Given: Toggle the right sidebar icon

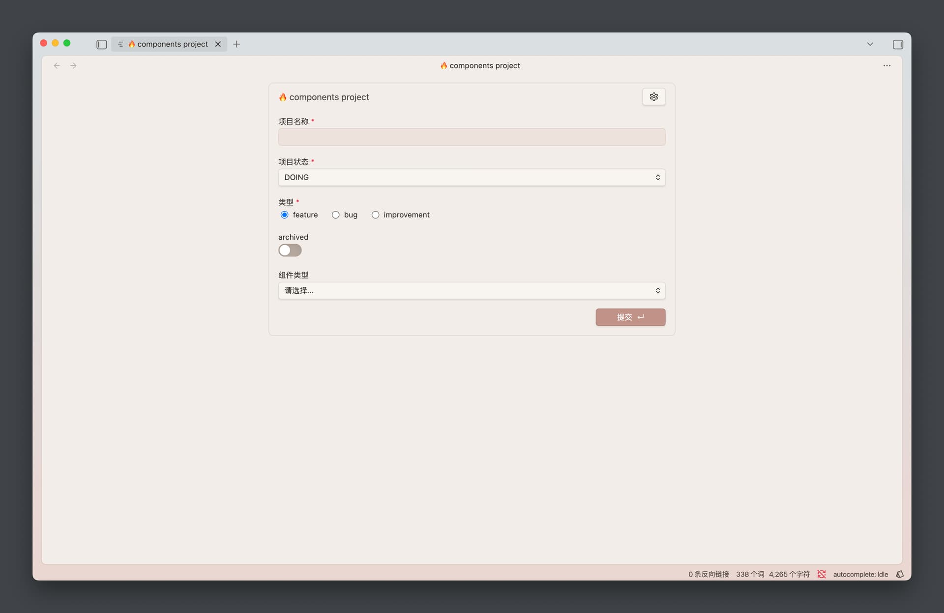Looking at the screenshot, I should tap(898, 44).
